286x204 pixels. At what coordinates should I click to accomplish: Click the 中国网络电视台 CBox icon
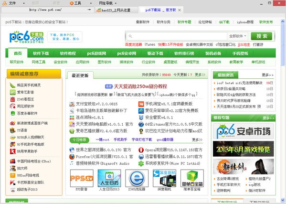(x=12, y=161)
